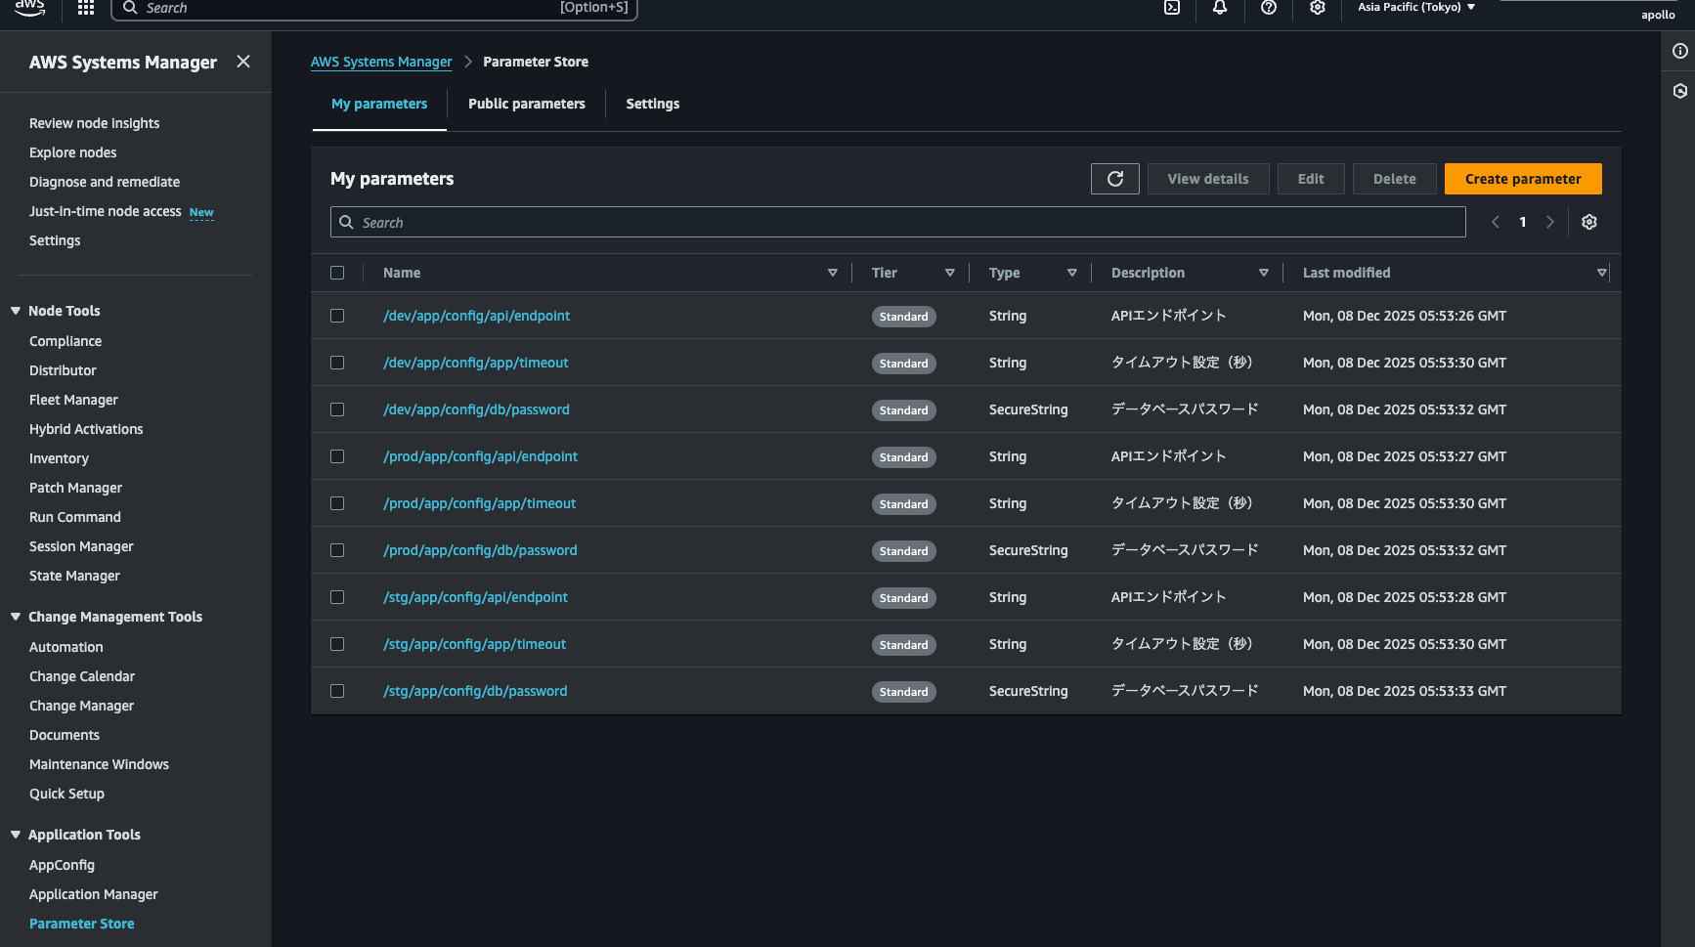Refresh the My parameters list
Screen dimensions: 1695x947
pos(1114,179)
